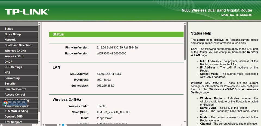Navigate to the DHCP section
The image size is (261, 126).
(x=8, y=62)
